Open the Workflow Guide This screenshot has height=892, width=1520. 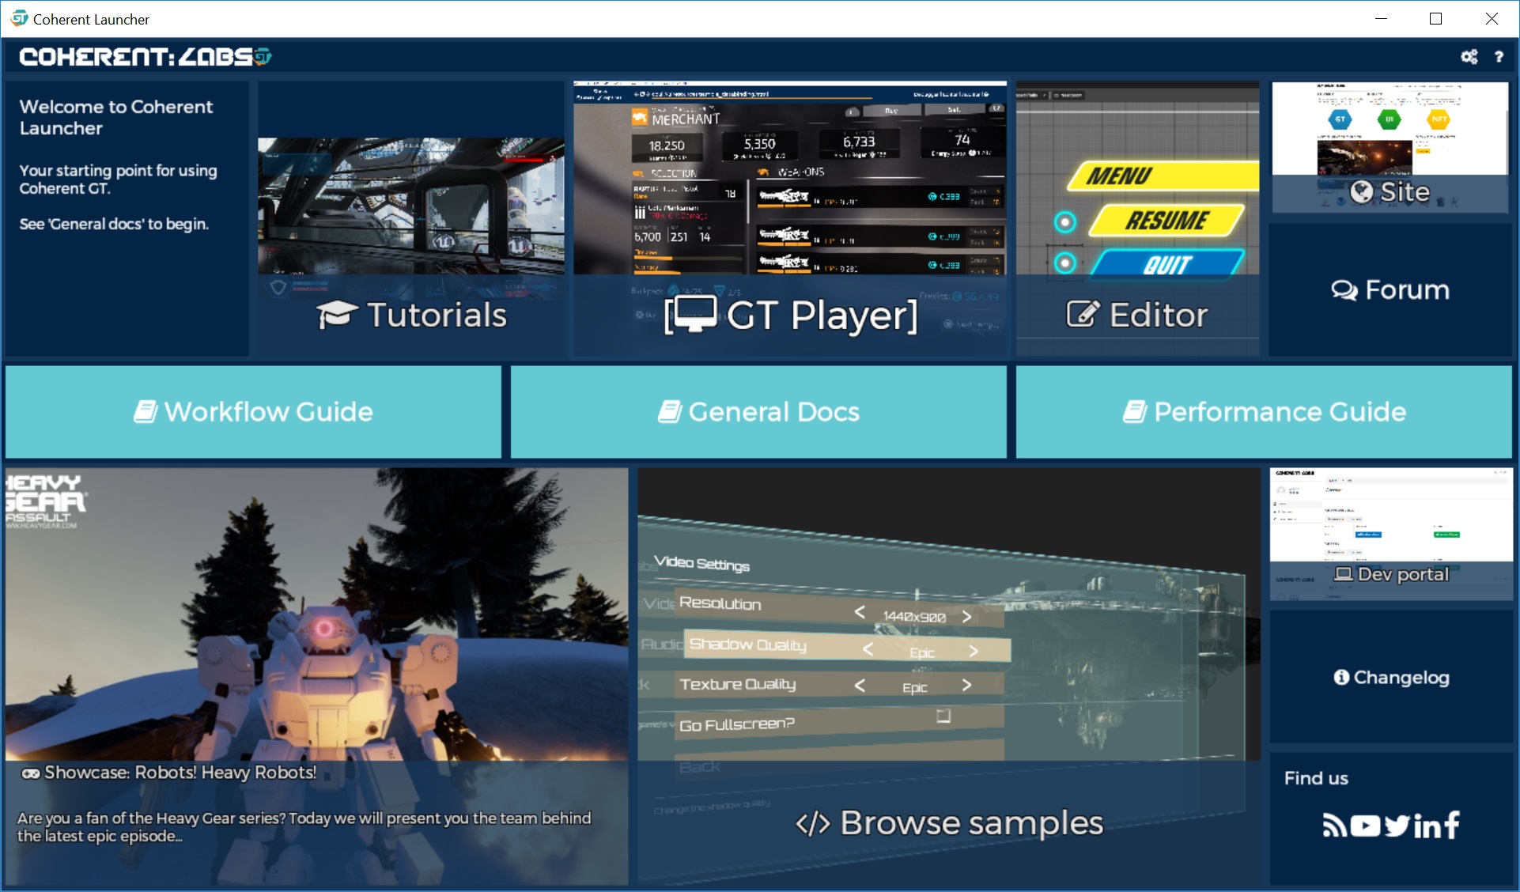(x=252, y=411)
